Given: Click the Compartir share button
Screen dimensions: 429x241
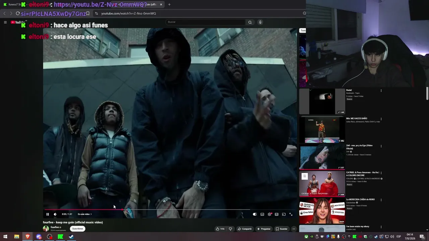Looking at the screenshot, I should point(245,229).
